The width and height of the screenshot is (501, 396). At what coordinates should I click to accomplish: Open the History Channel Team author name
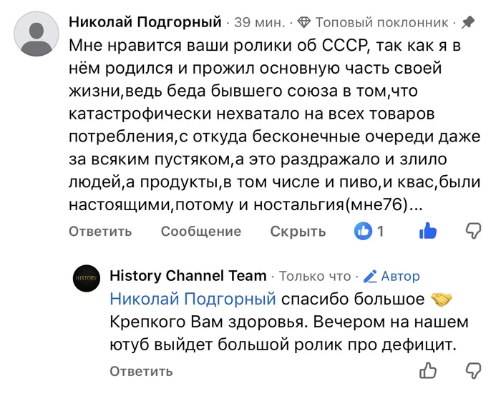188,276
